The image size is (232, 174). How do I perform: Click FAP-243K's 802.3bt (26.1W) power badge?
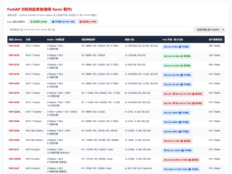[x=177, y=85]
